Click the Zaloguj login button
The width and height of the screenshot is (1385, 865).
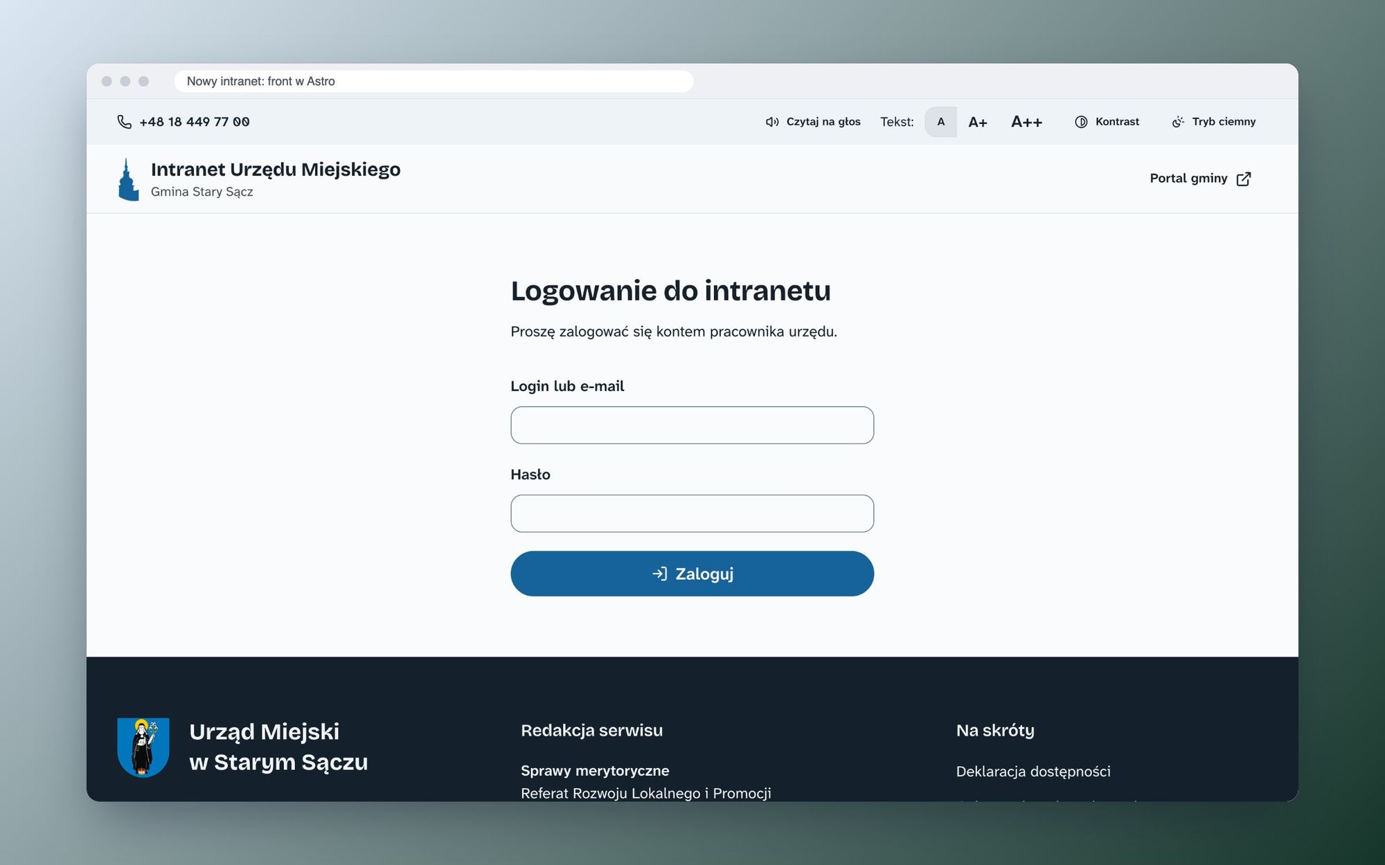(x=692, y=574)
